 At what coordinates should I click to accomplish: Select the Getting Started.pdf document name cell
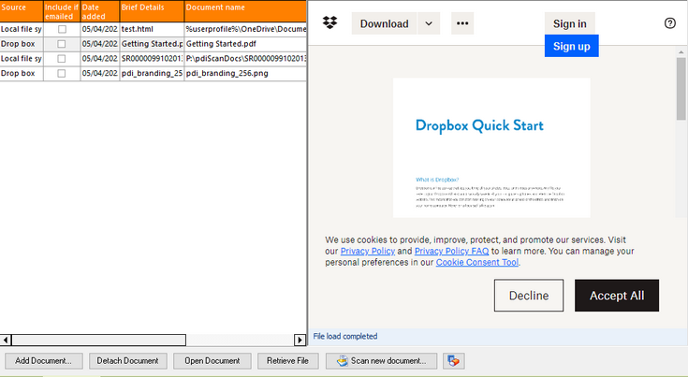tap(245, 44)
